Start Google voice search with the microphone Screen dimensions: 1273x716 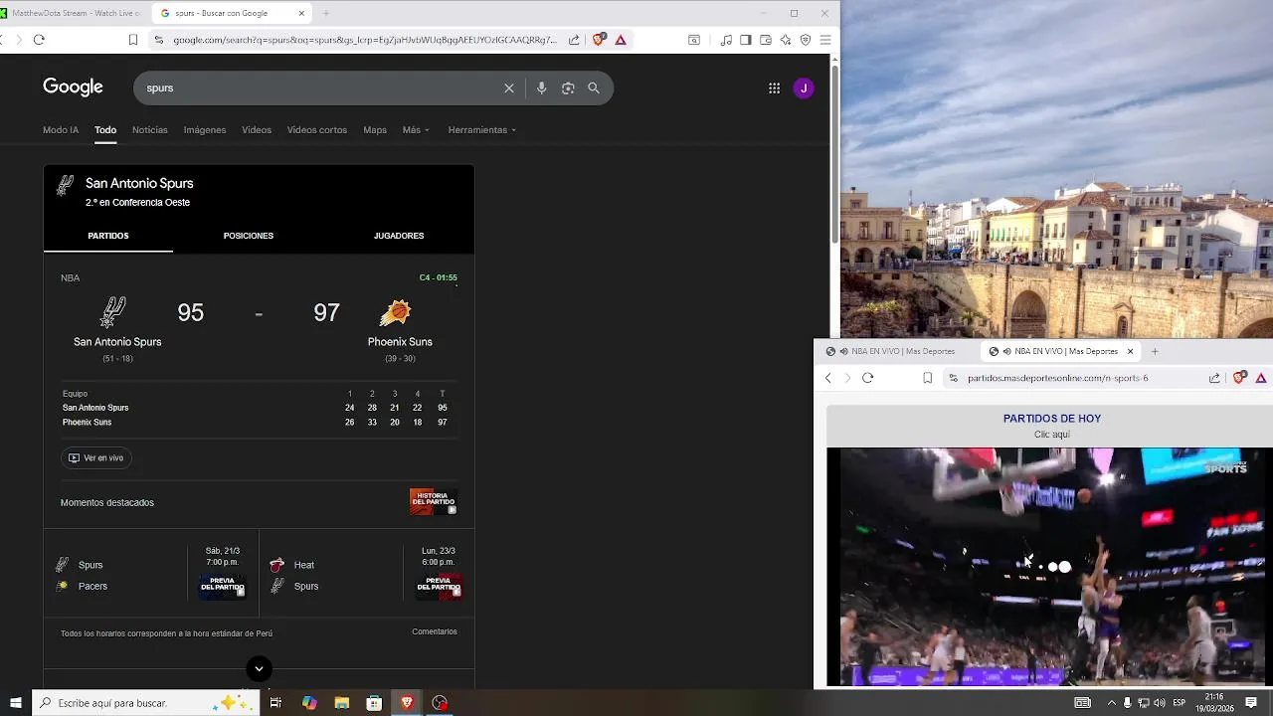click(x=541, y=89)
